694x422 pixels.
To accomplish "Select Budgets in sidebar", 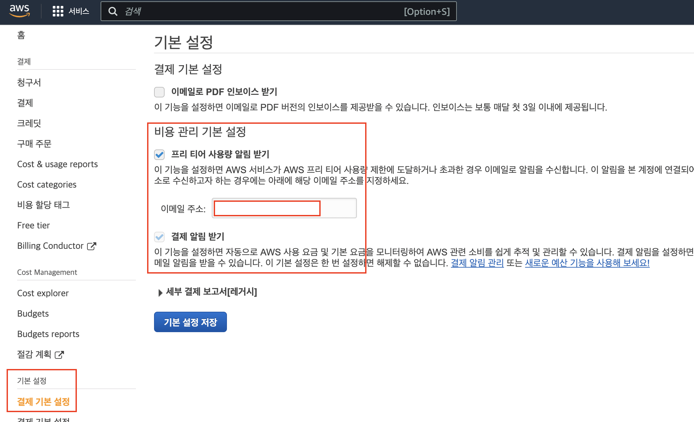I will (x=33, y=313).
